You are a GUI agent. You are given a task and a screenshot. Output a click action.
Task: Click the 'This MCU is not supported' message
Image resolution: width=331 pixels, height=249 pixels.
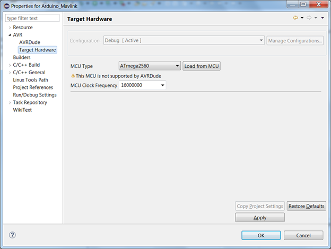pos(118,76)
